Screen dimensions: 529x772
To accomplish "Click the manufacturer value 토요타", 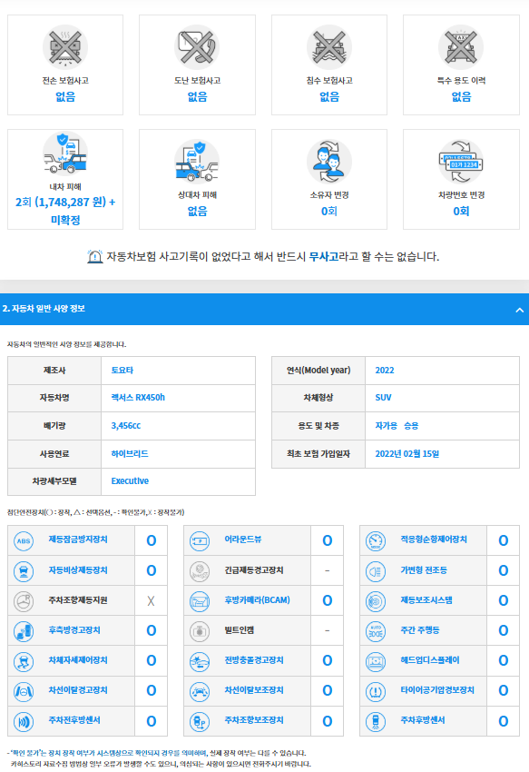I will tap(122, 371).
